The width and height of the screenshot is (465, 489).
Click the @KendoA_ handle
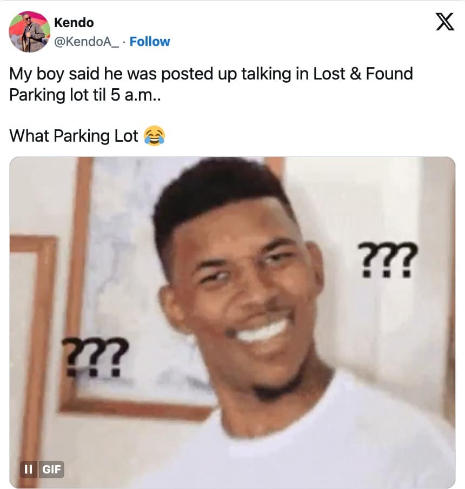point(87,42)
